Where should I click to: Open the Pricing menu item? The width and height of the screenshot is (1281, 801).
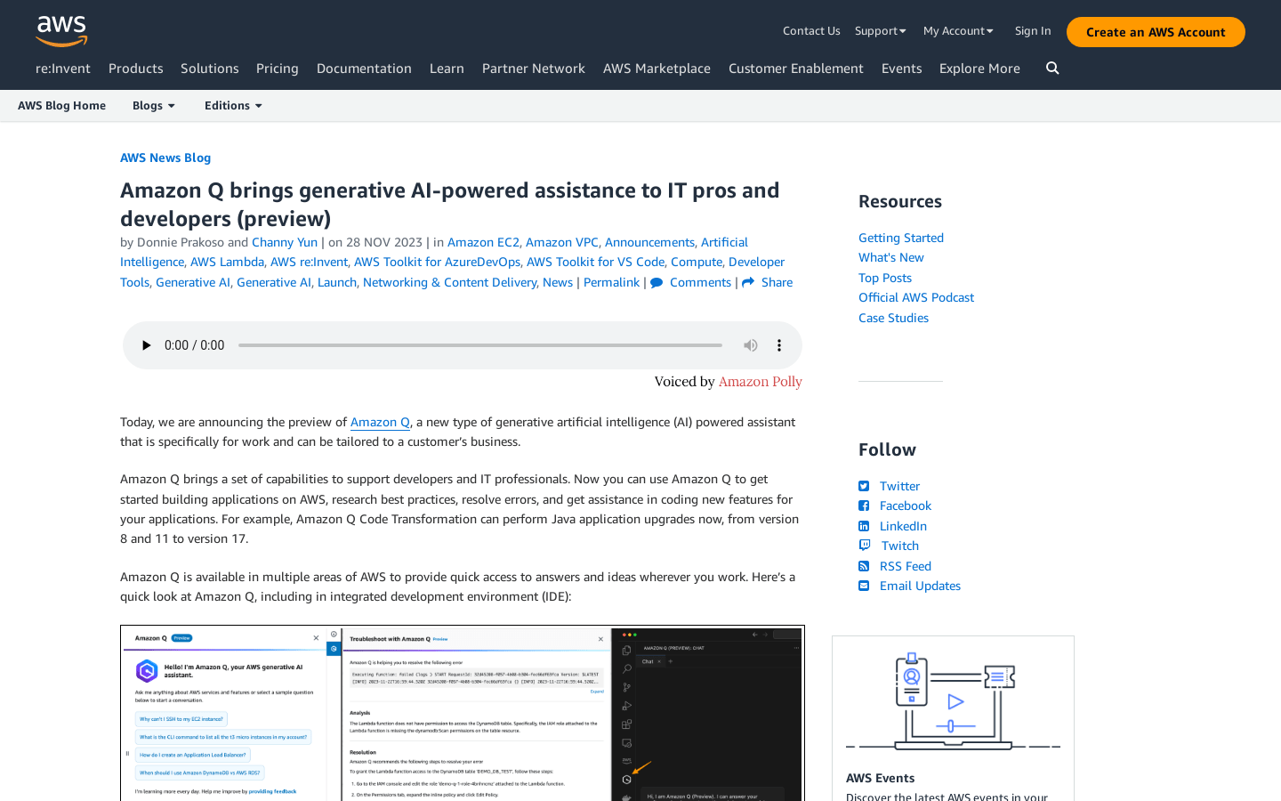coord(278,69)
